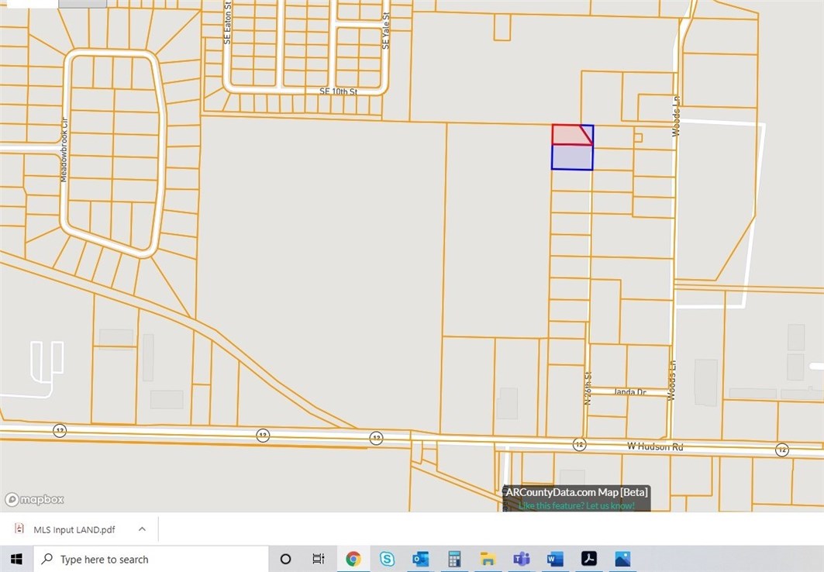Open Microsoft Word from the taskbar

click(x=555, y=559)
